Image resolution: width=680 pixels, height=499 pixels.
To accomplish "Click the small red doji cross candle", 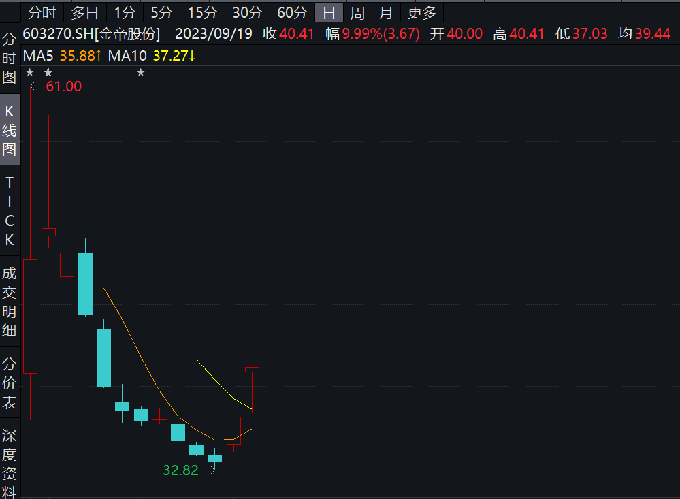I will (x=159, y=418).
